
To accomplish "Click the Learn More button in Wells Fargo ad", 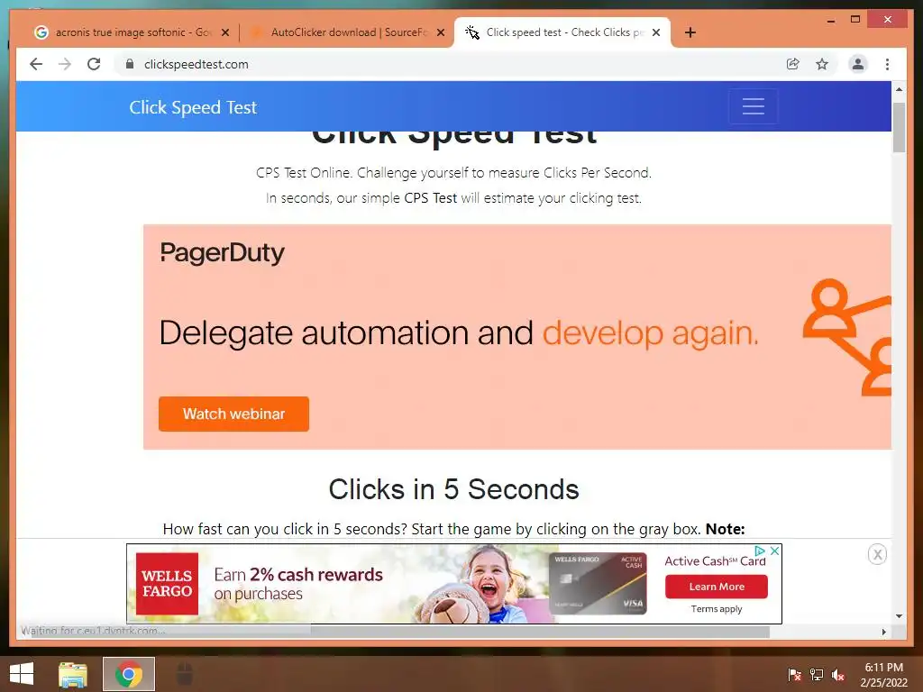I will (717, 587).
